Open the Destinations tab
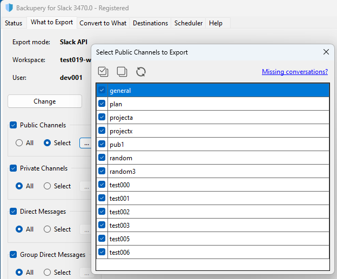 point(150,23)
